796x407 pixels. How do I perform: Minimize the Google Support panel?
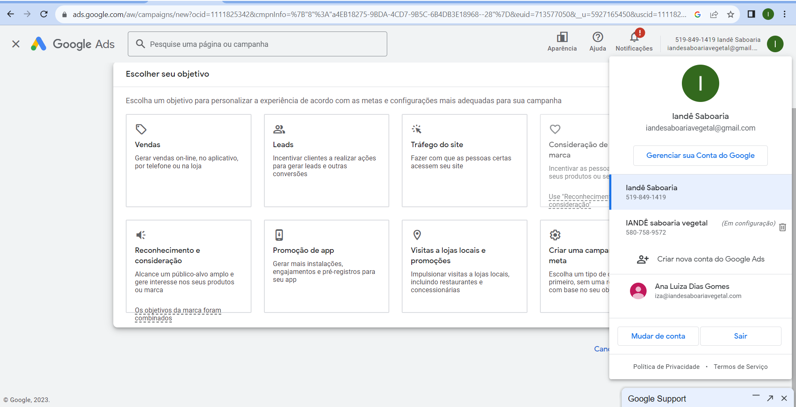[756, 396]
